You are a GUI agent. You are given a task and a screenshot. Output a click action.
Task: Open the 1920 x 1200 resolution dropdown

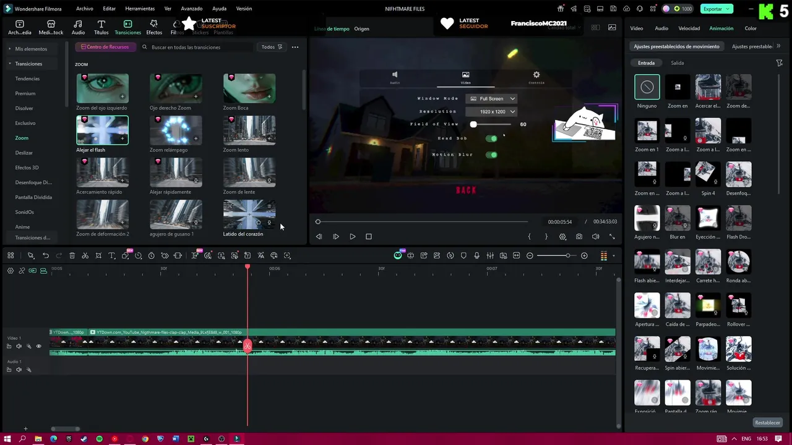[x=492, y=111]
